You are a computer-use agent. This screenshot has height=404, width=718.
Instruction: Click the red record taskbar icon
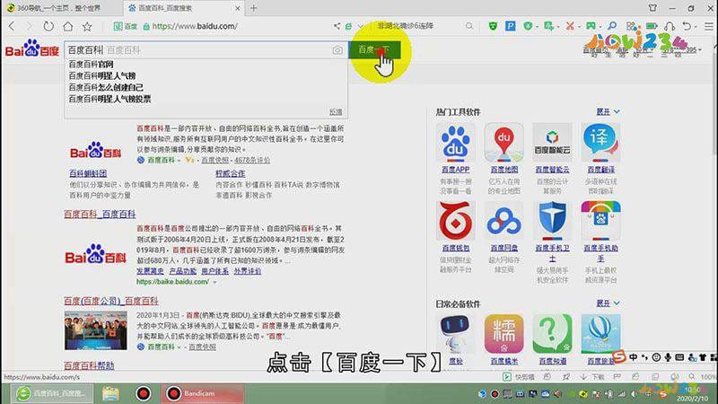click(x=144, y=393)
